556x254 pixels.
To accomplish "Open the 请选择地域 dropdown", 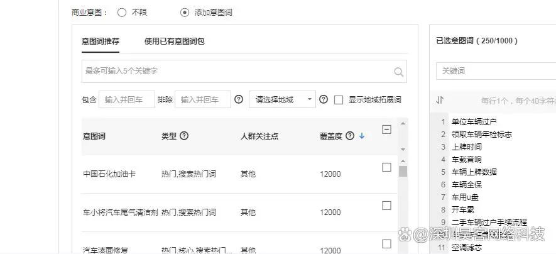I will click(282, 99).
